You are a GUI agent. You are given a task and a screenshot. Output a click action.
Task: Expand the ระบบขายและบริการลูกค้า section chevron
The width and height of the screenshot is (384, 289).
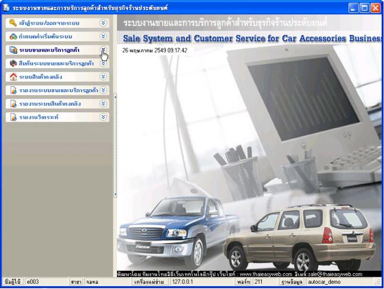(103, 50)
